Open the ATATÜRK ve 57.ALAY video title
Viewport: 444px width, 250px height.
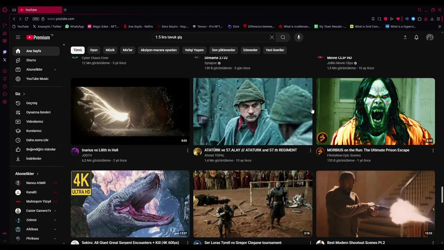coord(250,150)
